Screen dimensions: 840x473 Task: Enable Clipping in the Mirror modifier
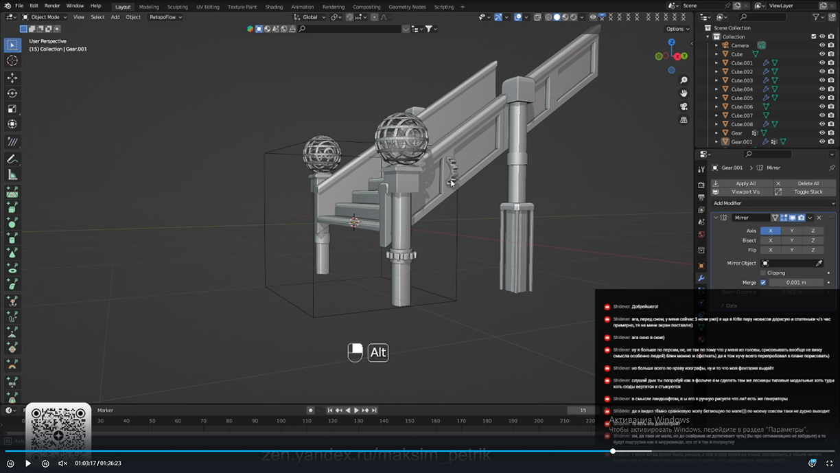click(x=762, y=273)
